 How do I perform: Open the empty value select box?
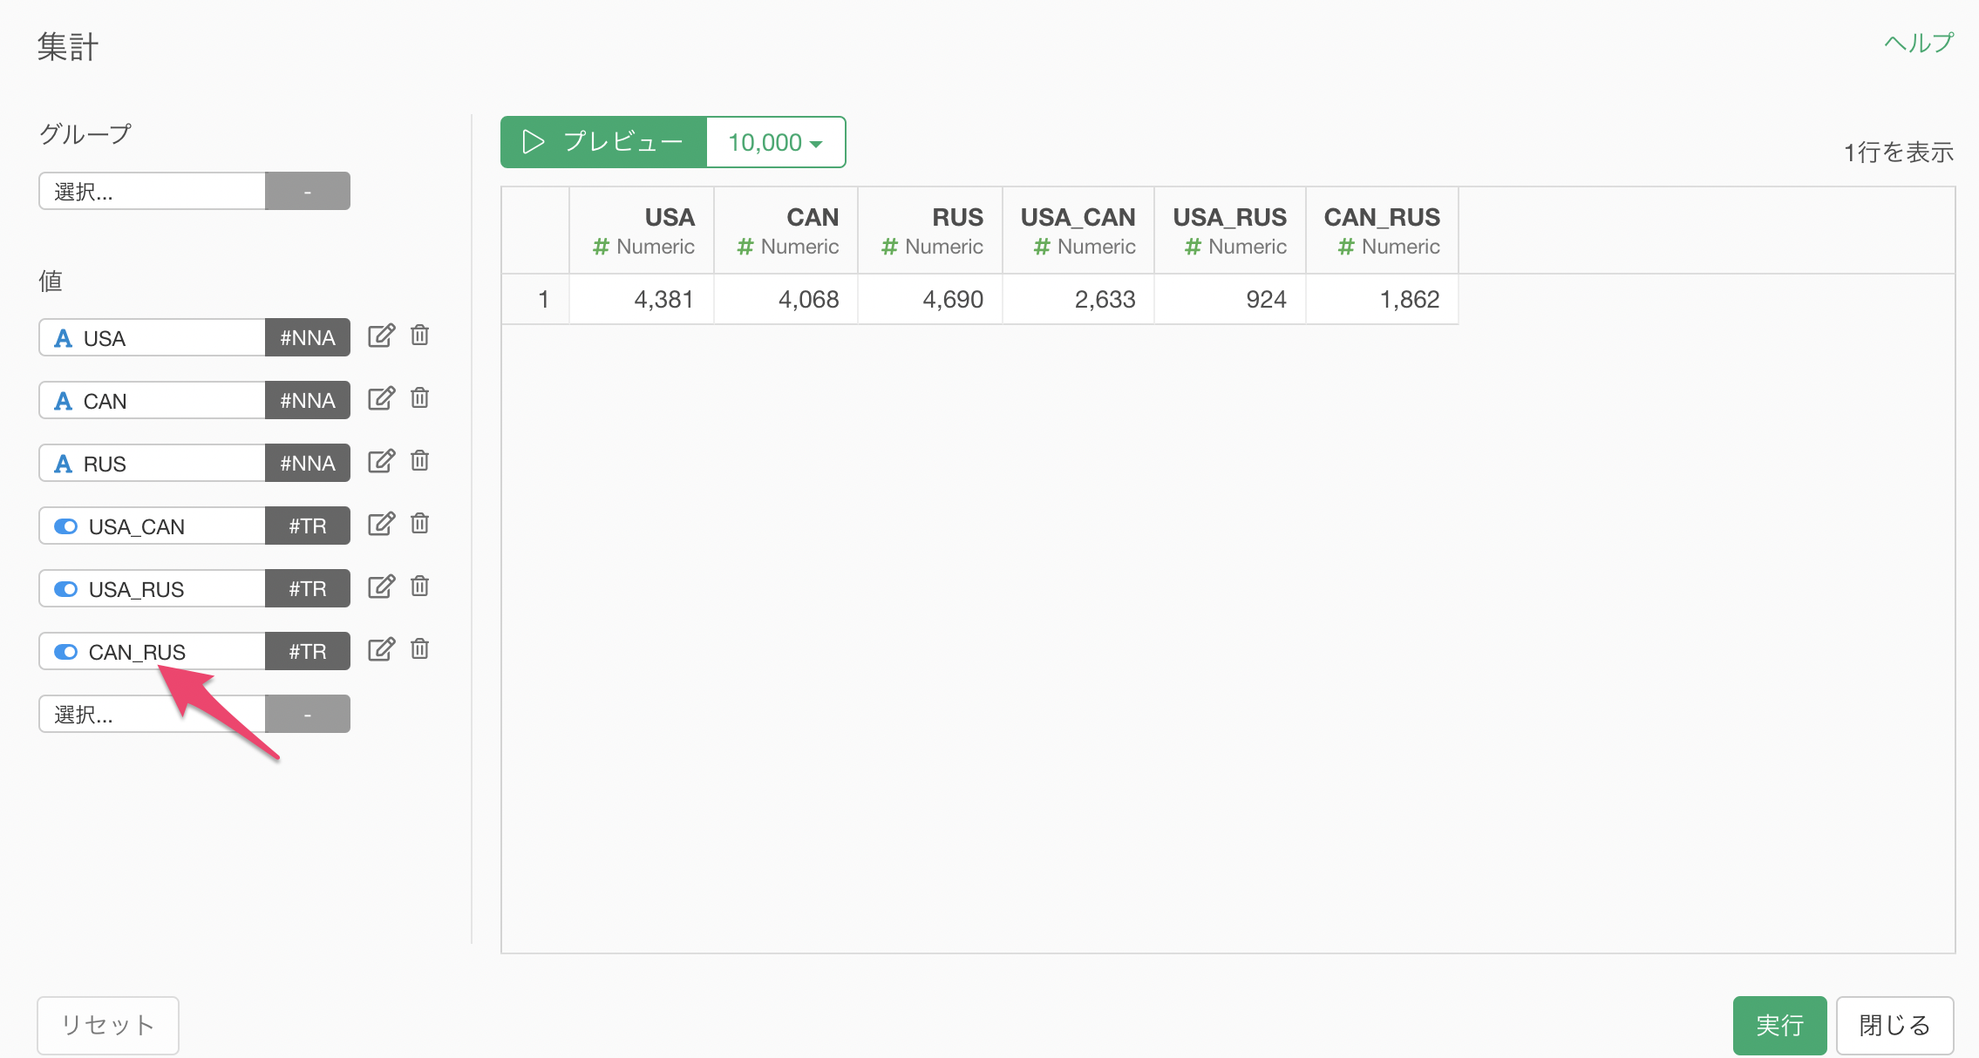tap(152, 715)
